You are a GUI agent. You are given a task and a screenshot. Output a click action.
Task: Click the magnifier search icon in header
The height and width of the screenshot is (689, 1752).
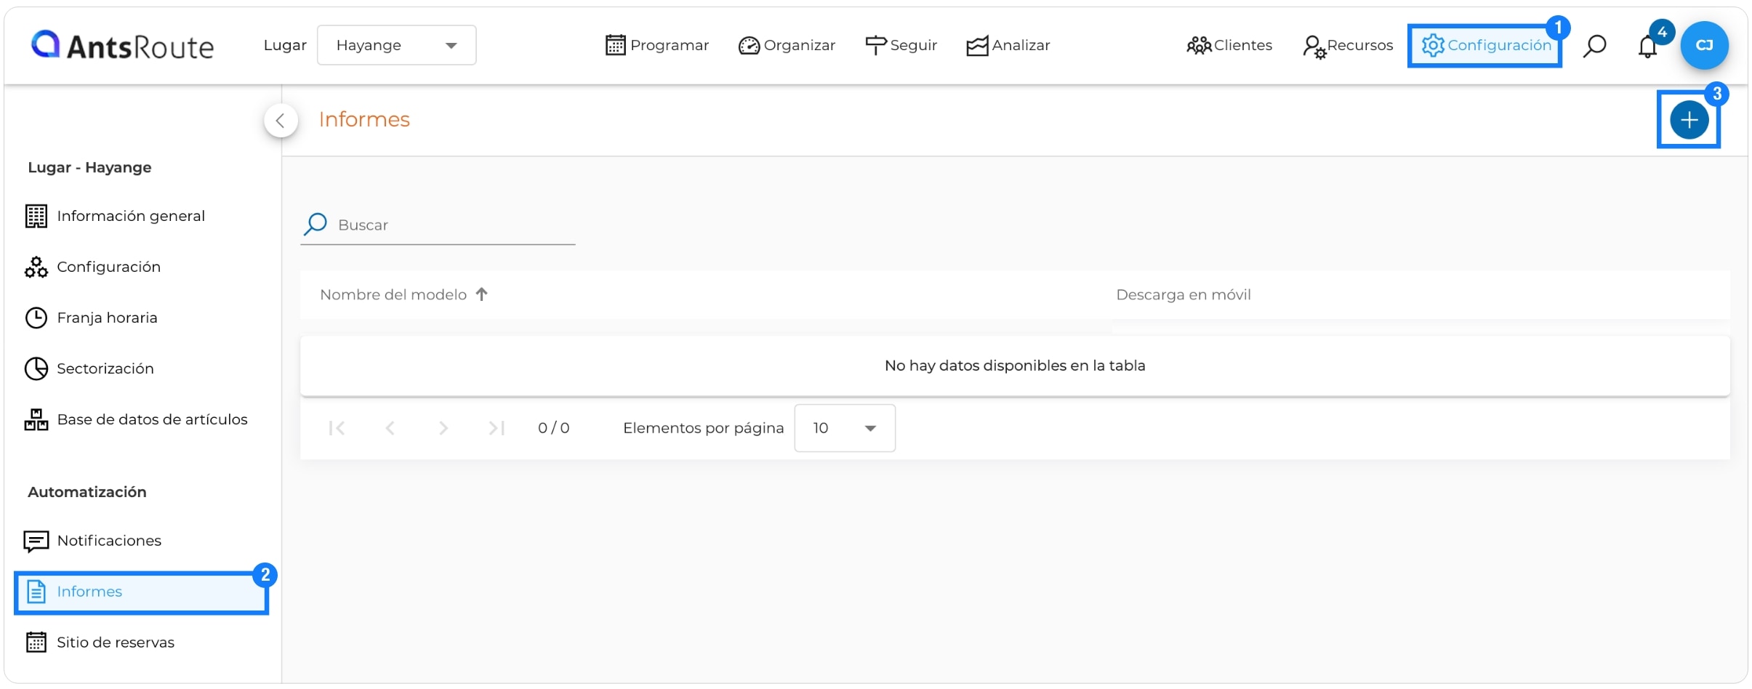[1594, 46]
